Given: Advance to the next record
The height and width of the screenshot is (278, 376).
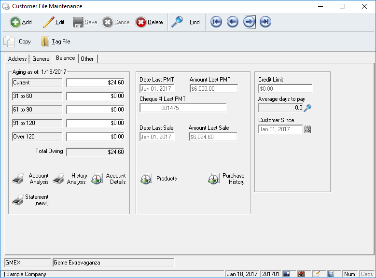Looking at the screenshot, I should [249, 22].
